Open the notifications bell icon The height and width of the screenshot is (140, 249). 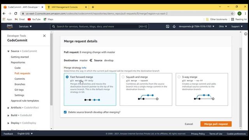tap(174, 26)
